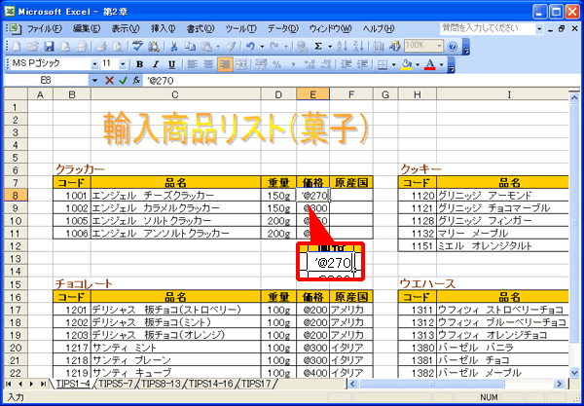This screenshot has width=584, height=406.
Task: Open the データ(D) menu
Action: 283,28
